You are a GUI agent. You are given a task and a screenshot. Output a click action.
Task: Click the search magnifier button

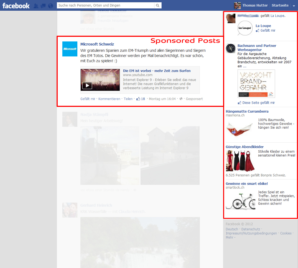point(158,5)
